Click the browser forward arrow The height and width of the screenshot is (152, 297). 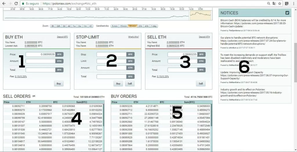coord(10,3)
